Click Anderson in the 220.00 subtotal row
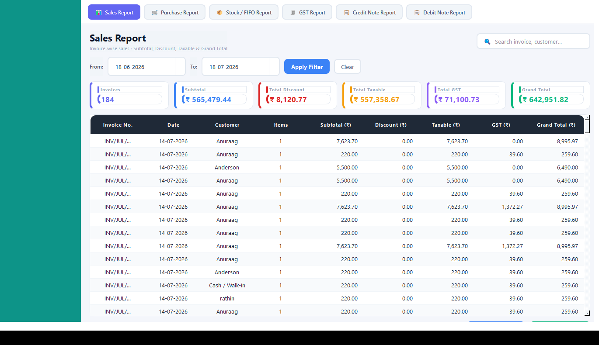 [x=227, y=272]
